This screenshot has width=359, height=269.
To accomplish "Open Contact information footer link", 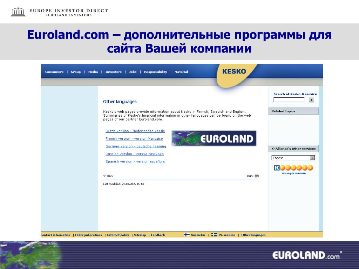I will 56,235.
